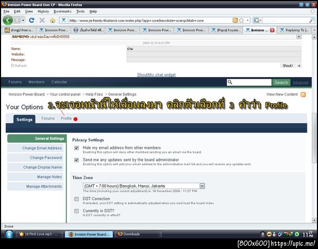The height and width of the screenshot is (249, 318).
Task: Open Forums in the navigation bar
Action: tap(15, 82)
